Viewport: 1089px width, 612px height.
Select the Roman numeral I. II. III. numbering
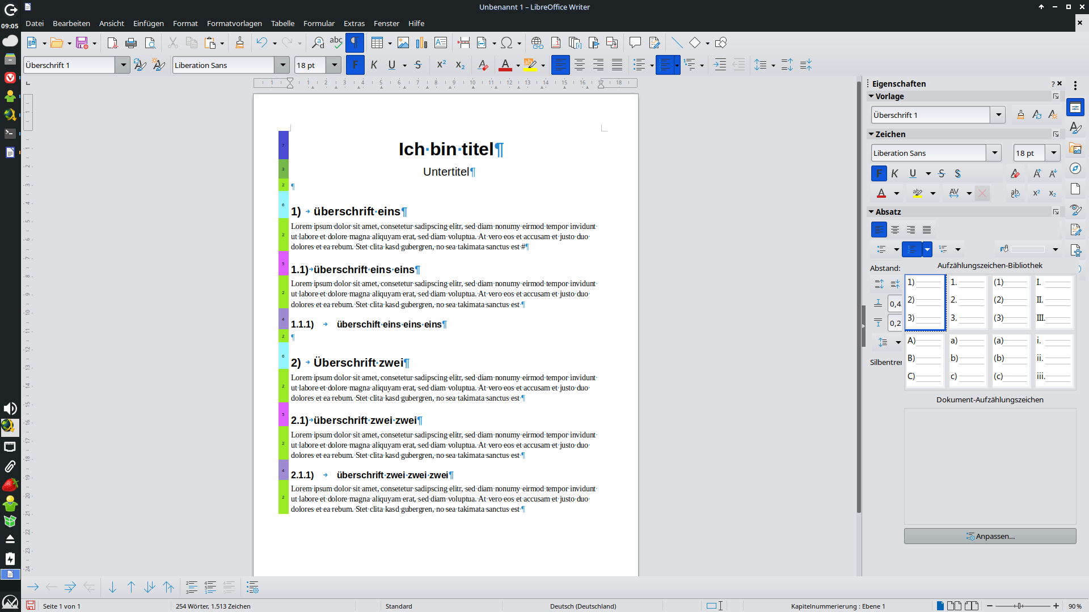(1054, 301)
